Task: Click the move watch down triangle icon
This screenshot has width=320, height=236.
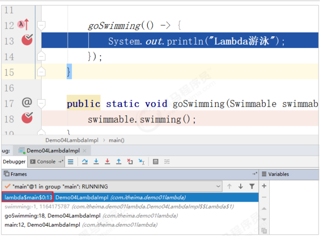Action: tap(264, 220)
